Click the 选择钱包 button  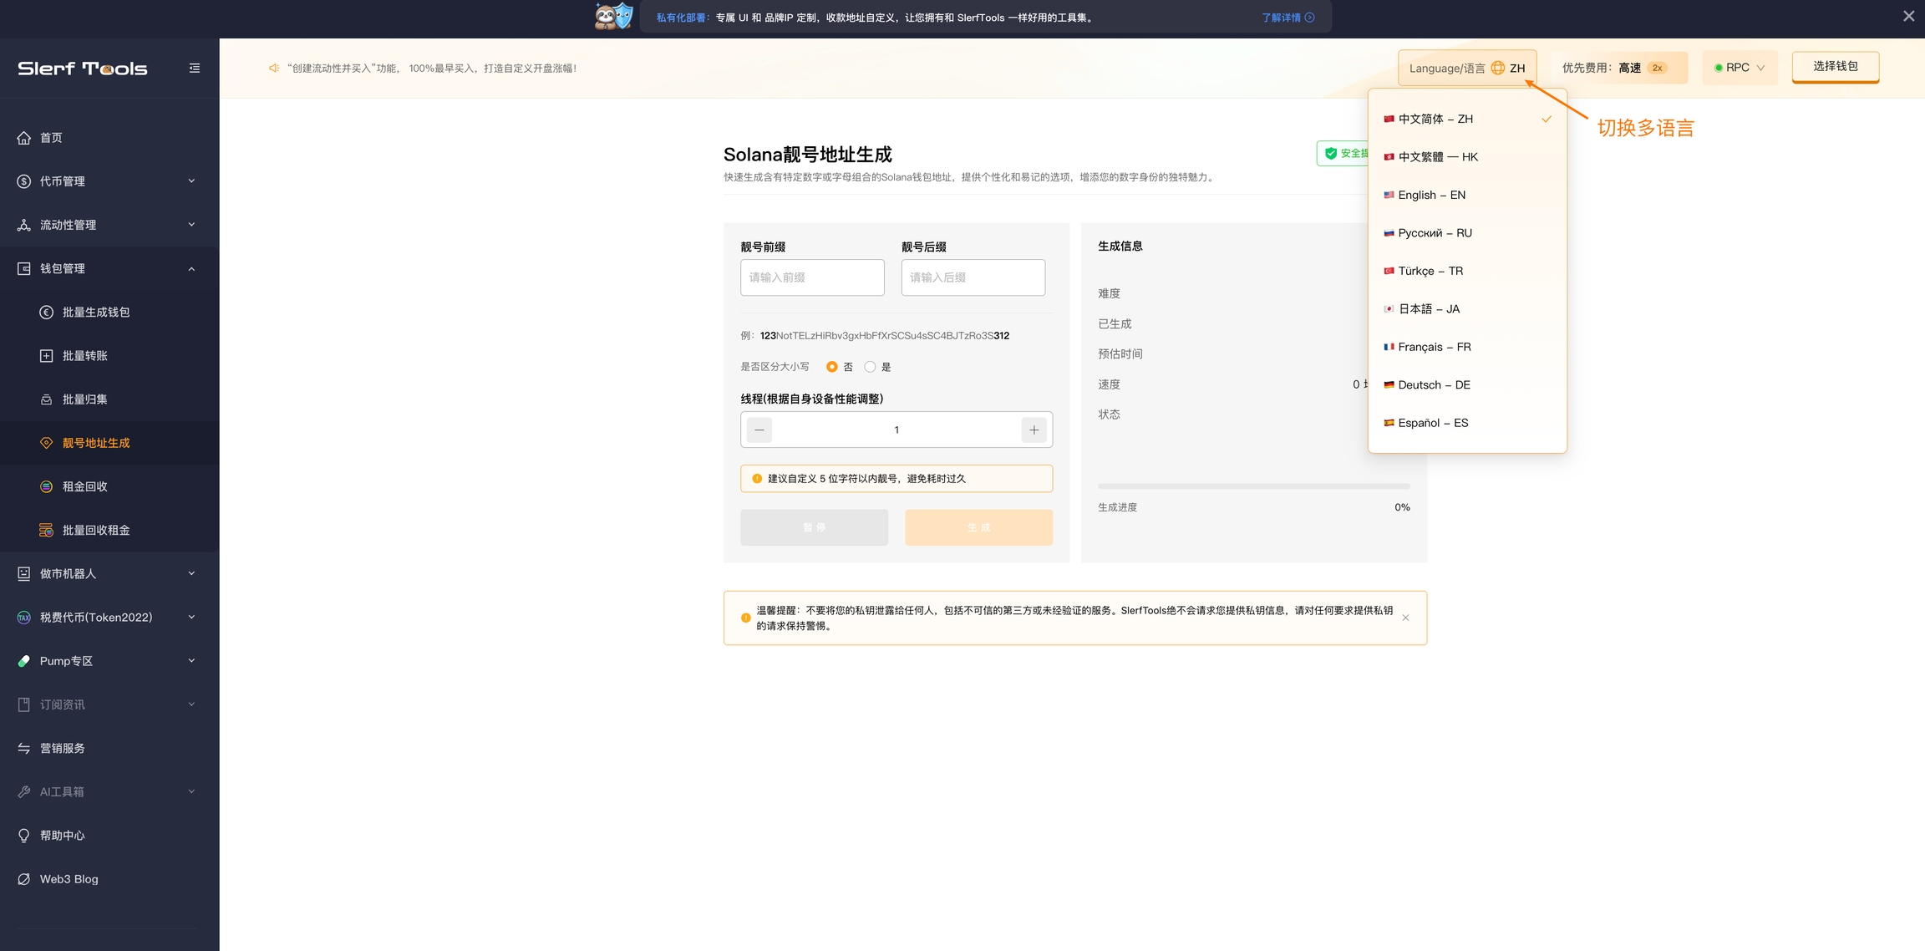coord(1835,67)
